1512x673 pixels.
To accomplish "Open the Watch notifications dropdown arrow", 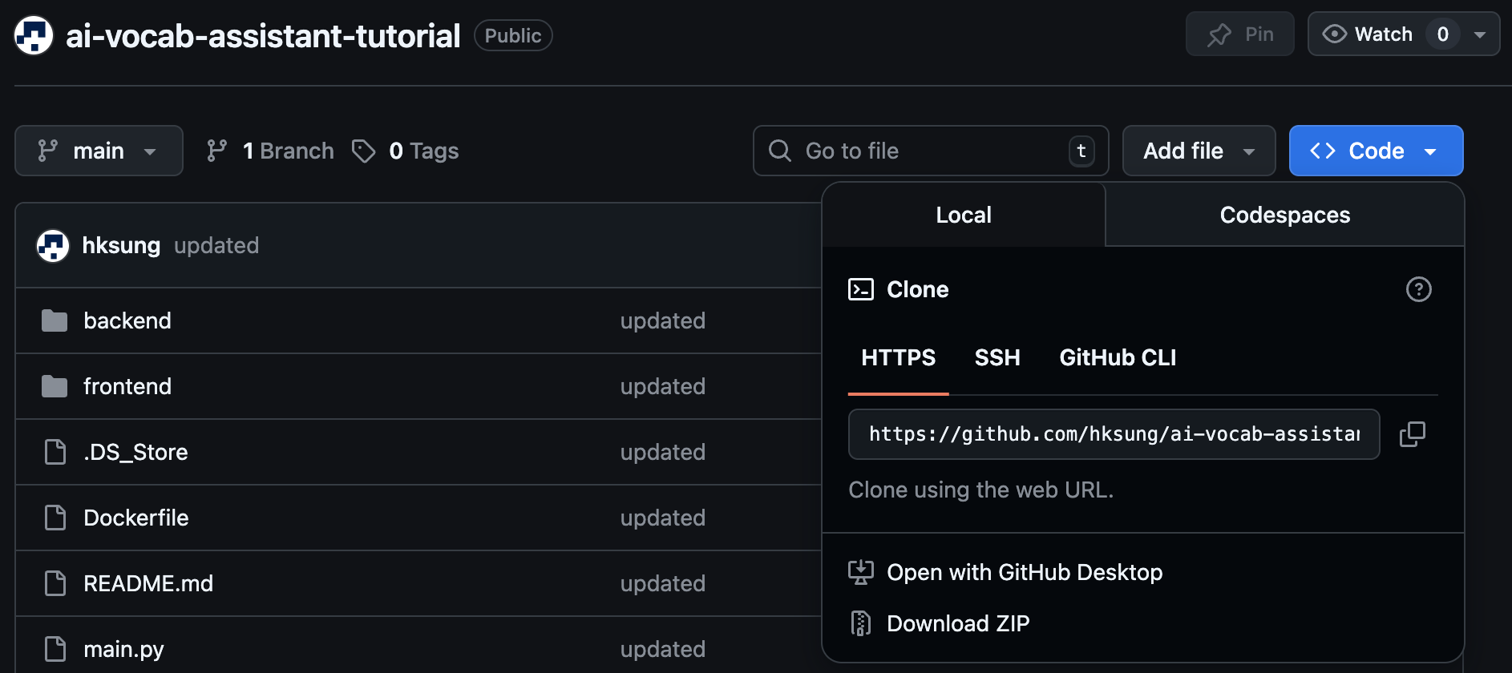I will click(x=1480, y=34).
